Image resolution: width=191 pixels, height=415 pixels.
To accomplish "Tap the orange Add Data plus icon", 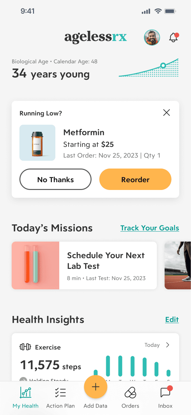I will point(95,387).
